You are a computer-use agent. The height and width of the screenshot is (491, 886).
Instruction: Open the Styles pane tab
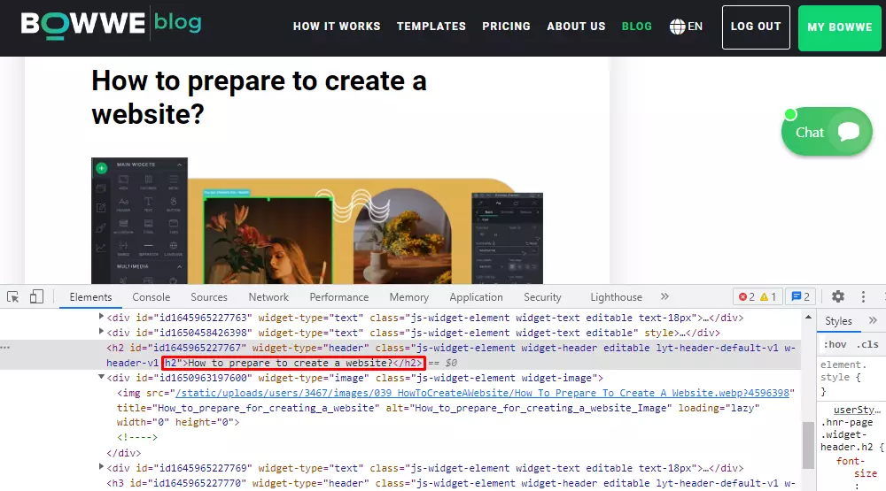(838, 321)
